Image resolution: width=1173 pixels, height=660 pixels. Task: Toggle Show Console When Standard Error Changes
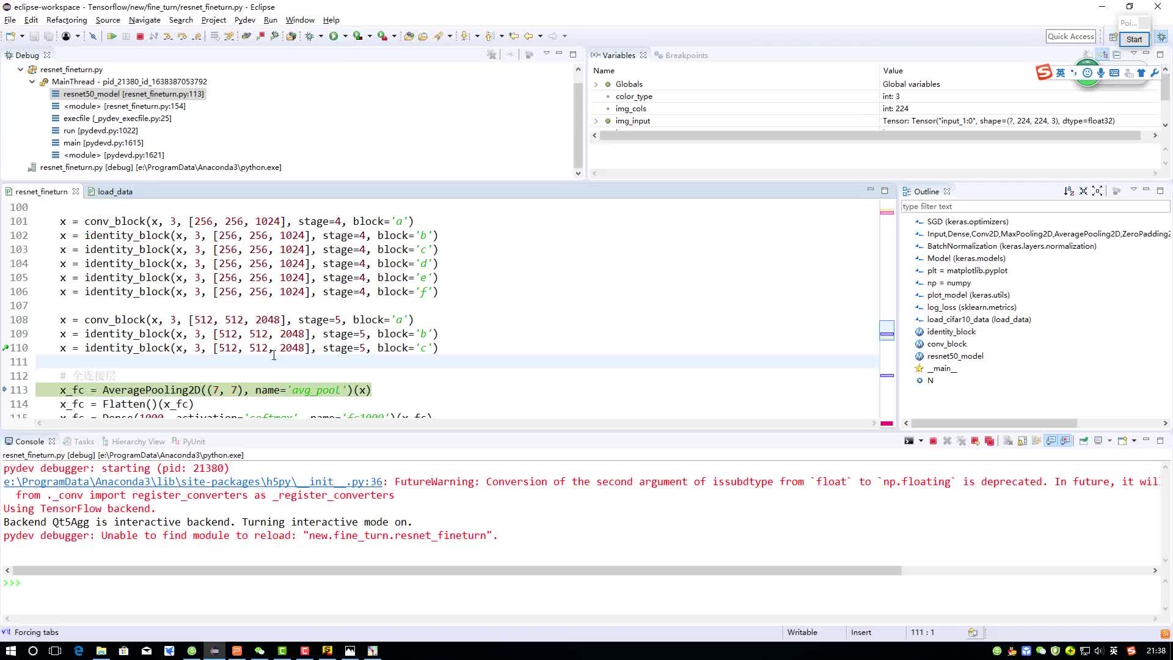point(1065,441)
